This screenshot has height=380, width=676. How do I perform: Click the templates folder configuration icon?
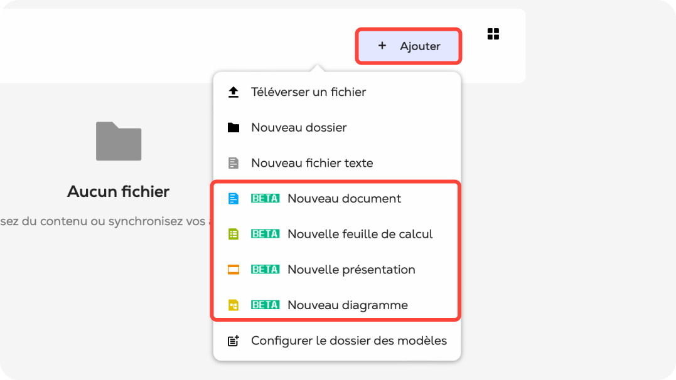233,341
